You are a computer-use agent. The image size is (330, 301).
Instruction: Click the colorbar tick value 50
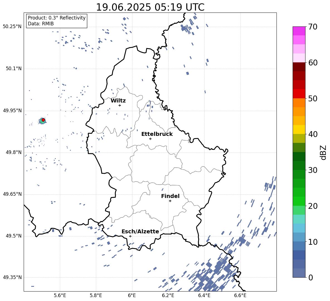[312, 99]
